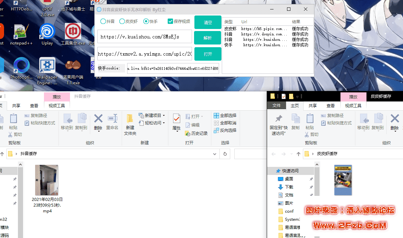Click the 编辑 ribbon item
Viewport: 403px width, 238px height.
point(192,125)
